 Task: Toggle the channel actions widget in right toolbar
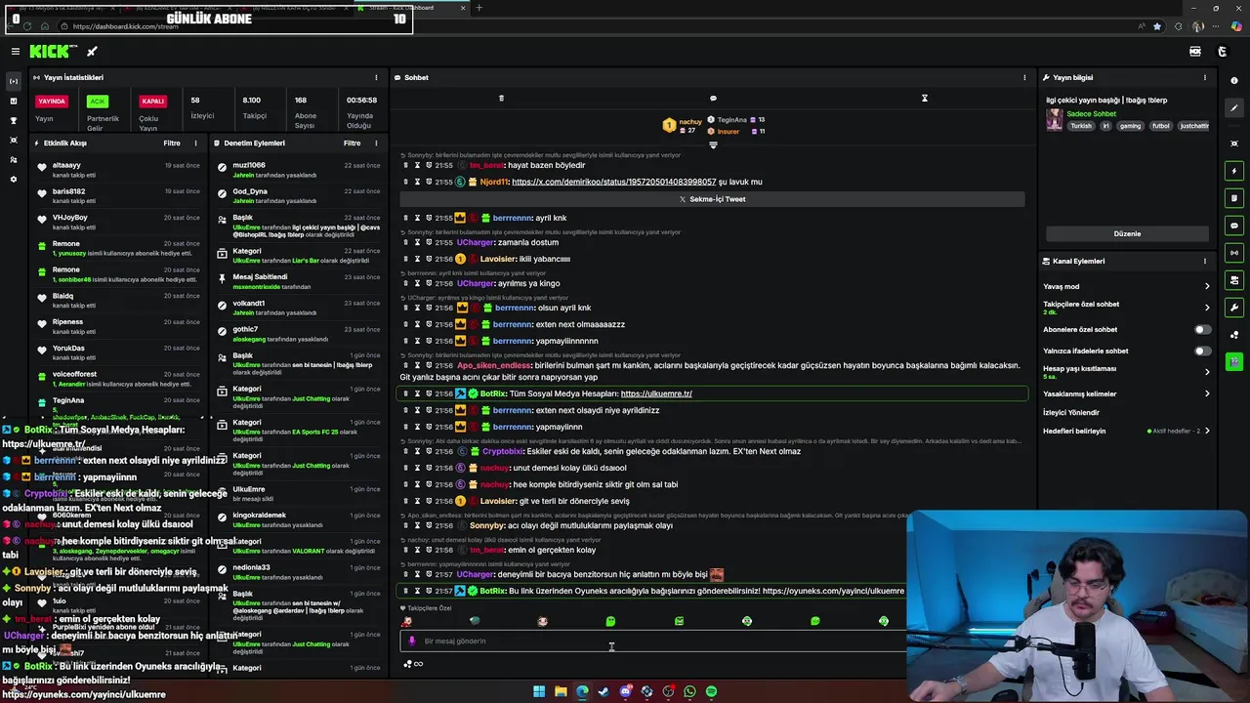click(1234, 280)
